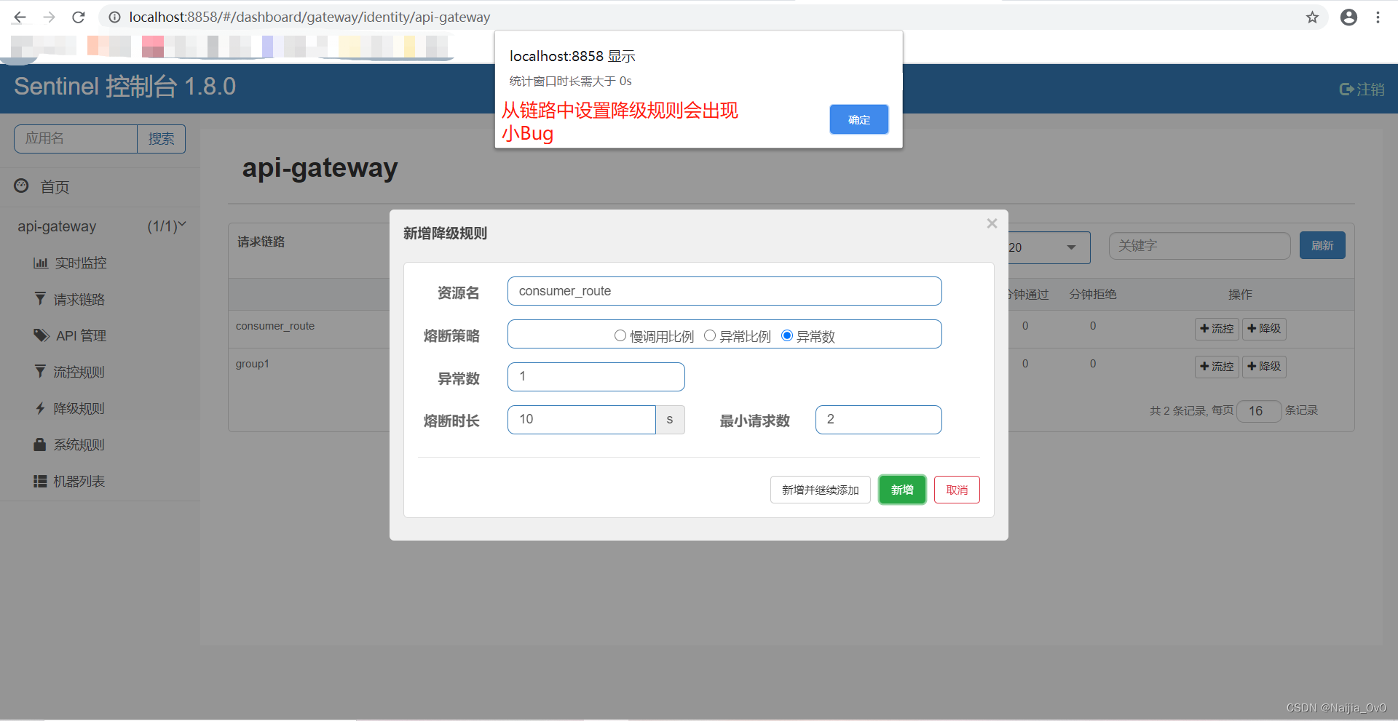Image resolution: width=1398 pixels, height=721 pixels.
Task: Click 新增并继续添加 button
Action: tap(821, 490)
